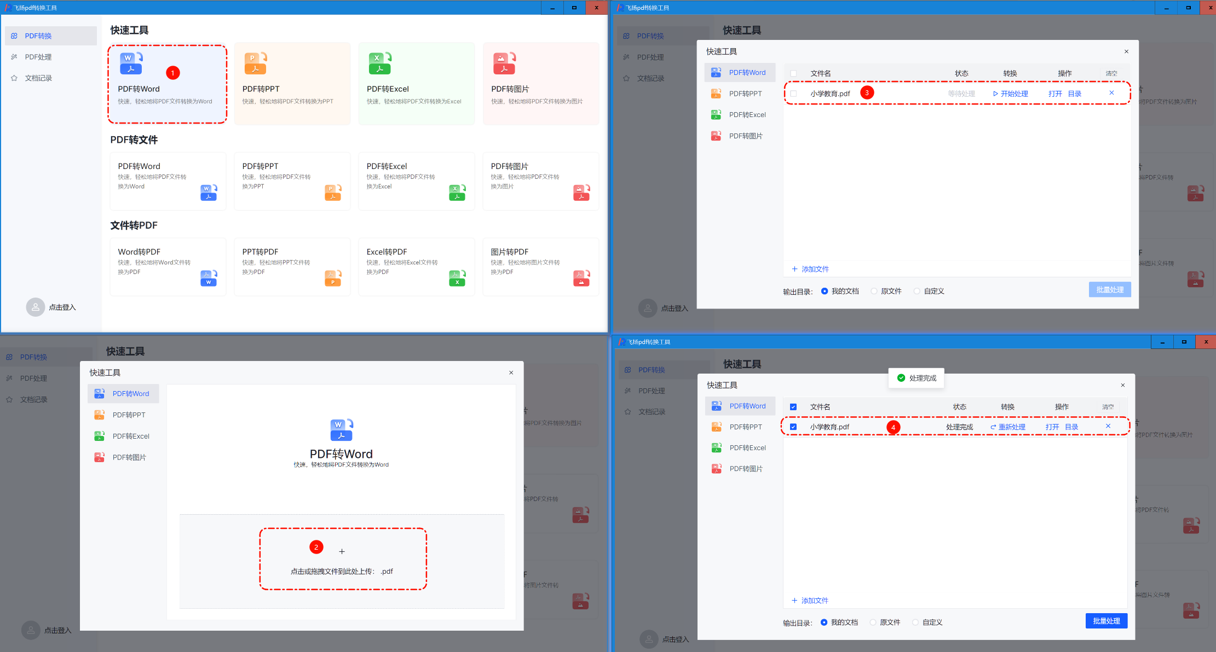Select PDF转PPT tab in top-right dialog
Image resolution: width=1216 pixels, height=652 pixels.
[740, 94]
